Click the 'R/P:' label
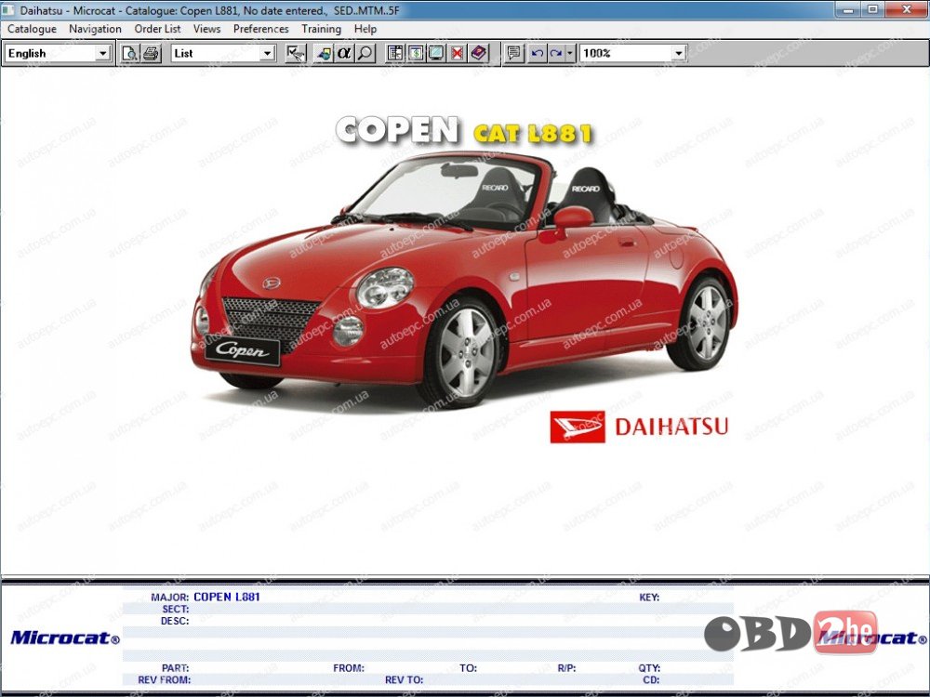 567,668
